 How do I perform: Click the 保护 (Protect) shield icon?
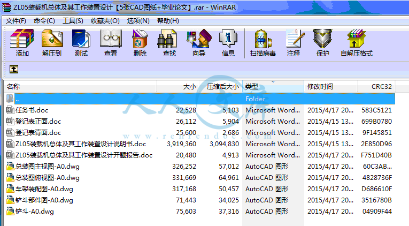click(323, 39)
